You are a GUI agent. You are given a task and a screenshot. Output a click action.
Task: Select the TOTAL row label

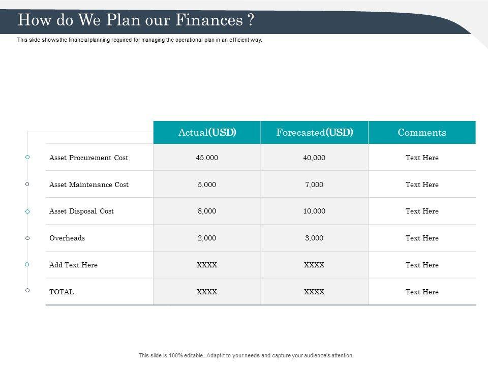click(62, 292)
